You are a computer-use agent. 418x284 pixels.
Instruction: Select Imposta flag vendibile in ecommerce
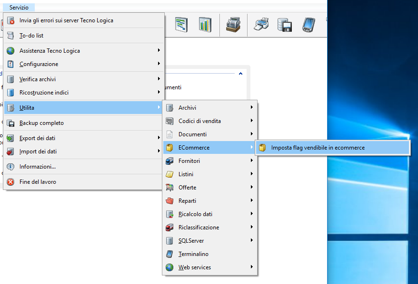tap(318, 148)
